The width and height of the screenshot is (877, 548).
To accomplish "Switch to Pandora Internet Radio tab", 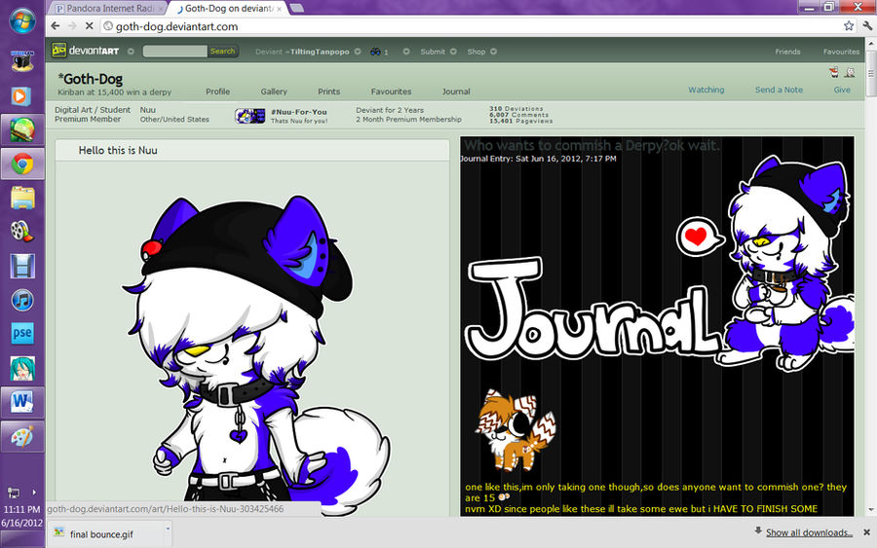I will [x=106, y=9].
